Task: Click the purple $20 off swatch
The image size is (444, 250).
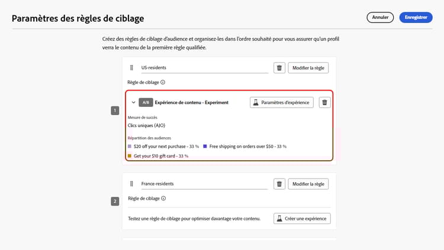Action: click(x=130, y=145)
